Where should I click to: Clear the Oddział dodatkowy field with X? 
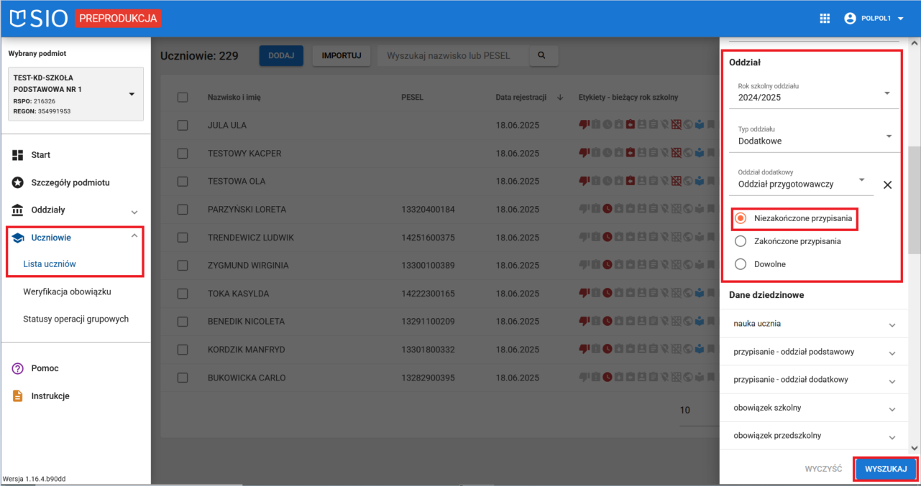pyautogui.click(x=887, y=184)
